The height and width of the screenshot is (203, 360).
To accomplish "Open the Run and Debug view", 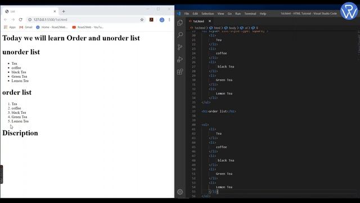I will (x=180, y=59).
